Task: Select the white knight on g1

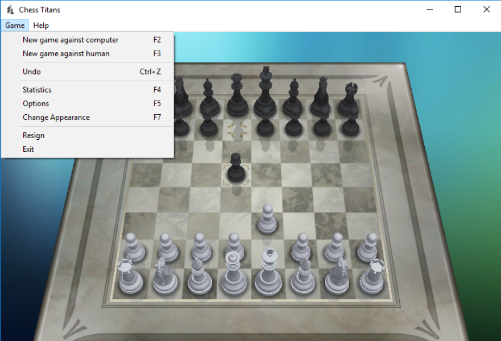Action: coord(338,276)
